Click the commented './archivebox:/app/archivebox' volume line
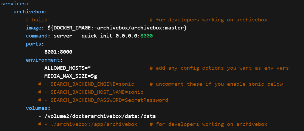 click(x=88, y=124)
